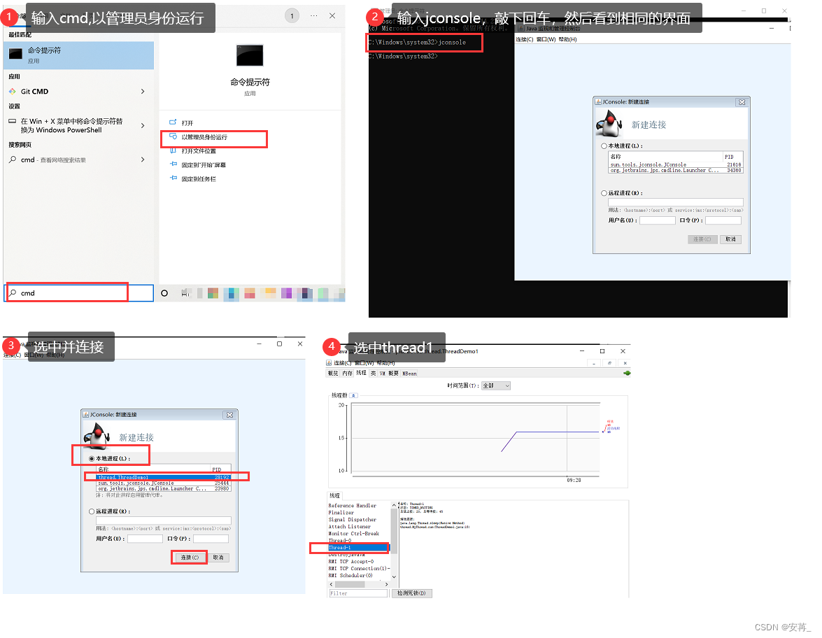Switch to the VM 概要 tab
The height and width of the screenshot is (638, 822).
[389, 374]
